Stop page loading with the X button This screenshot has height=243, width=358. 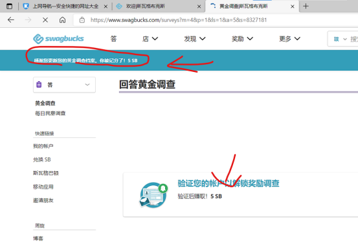point(45,20)
